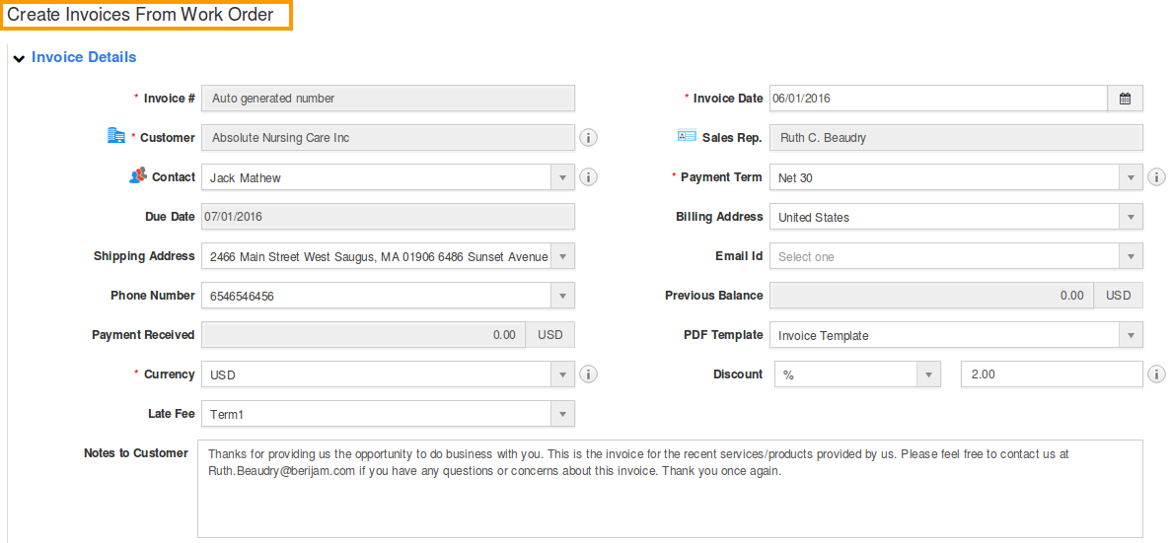Image resolution: width=1170 pixels, height=543 pixels.
Task: Open the PDF Template dropdown
Action: [956, 336]
